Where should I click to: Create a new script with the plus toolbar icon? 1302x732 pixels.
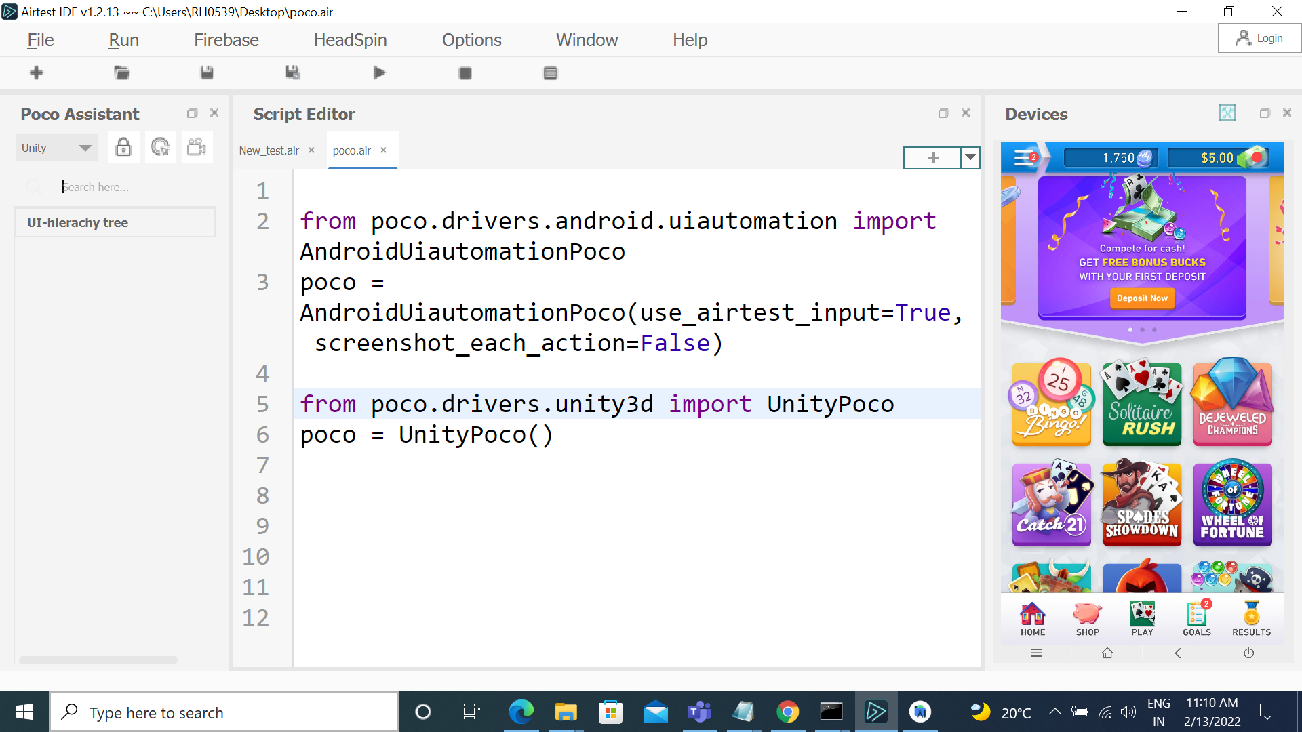pyautogui.click(x=37, y=73)
